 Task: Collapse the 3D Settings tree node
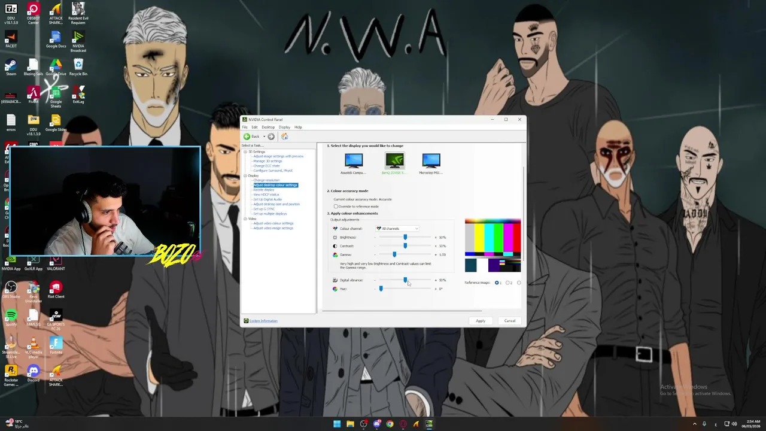coord(245,151)
